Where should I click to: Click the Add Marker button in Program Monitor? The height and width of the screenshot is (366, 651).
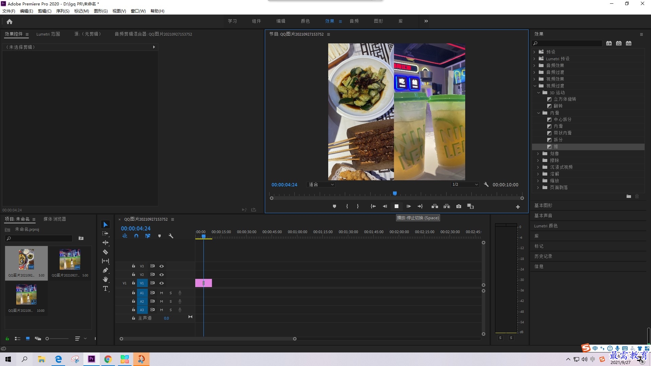[334, 206]
